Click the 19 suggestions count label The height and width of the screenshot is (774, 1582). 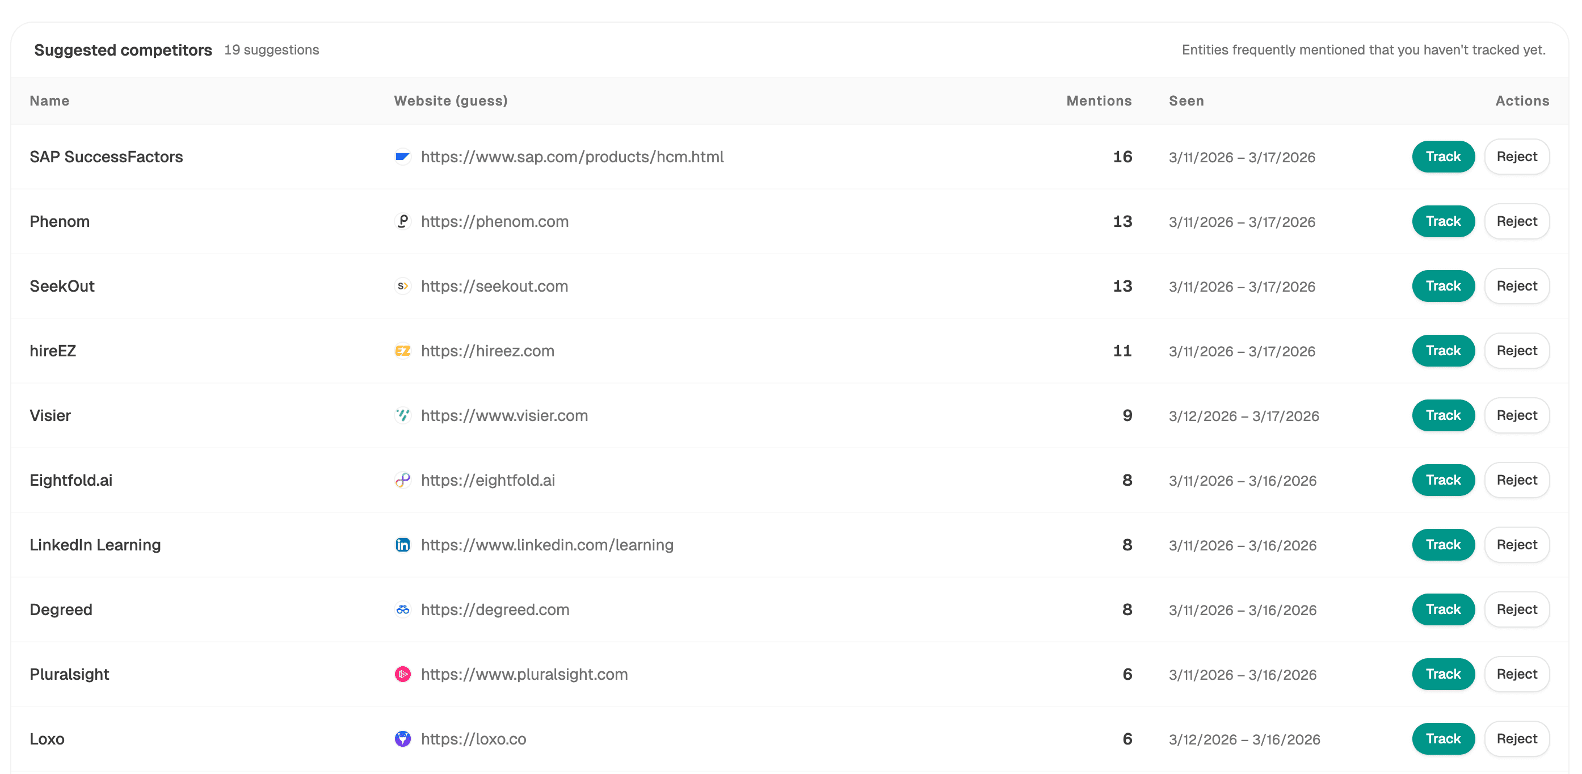(271, 50)
